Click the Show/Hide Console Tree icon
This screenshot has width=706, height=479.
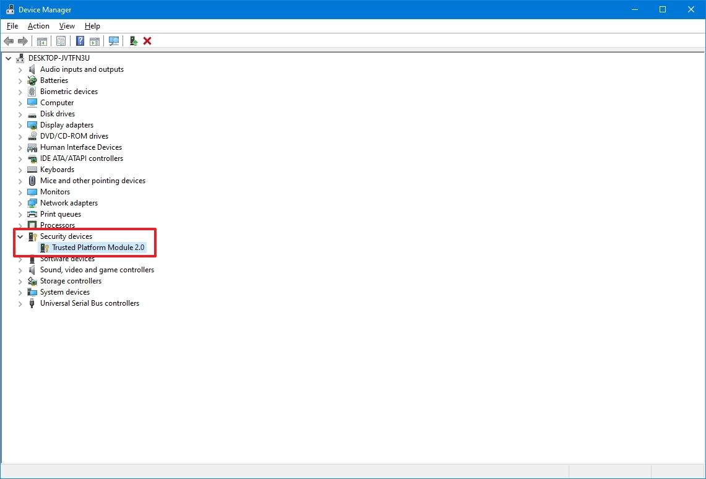tap(41, 41)
